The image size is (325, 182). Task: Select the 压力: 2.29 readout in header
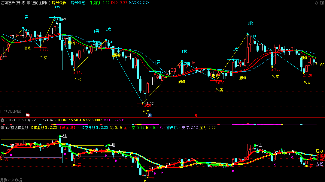[x=208, y=128]
